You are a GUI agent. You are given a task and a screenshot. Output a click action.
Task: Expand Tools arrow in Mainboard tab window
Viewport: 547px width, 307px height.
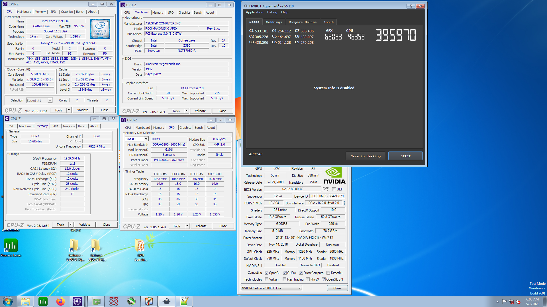click(186, 111)
